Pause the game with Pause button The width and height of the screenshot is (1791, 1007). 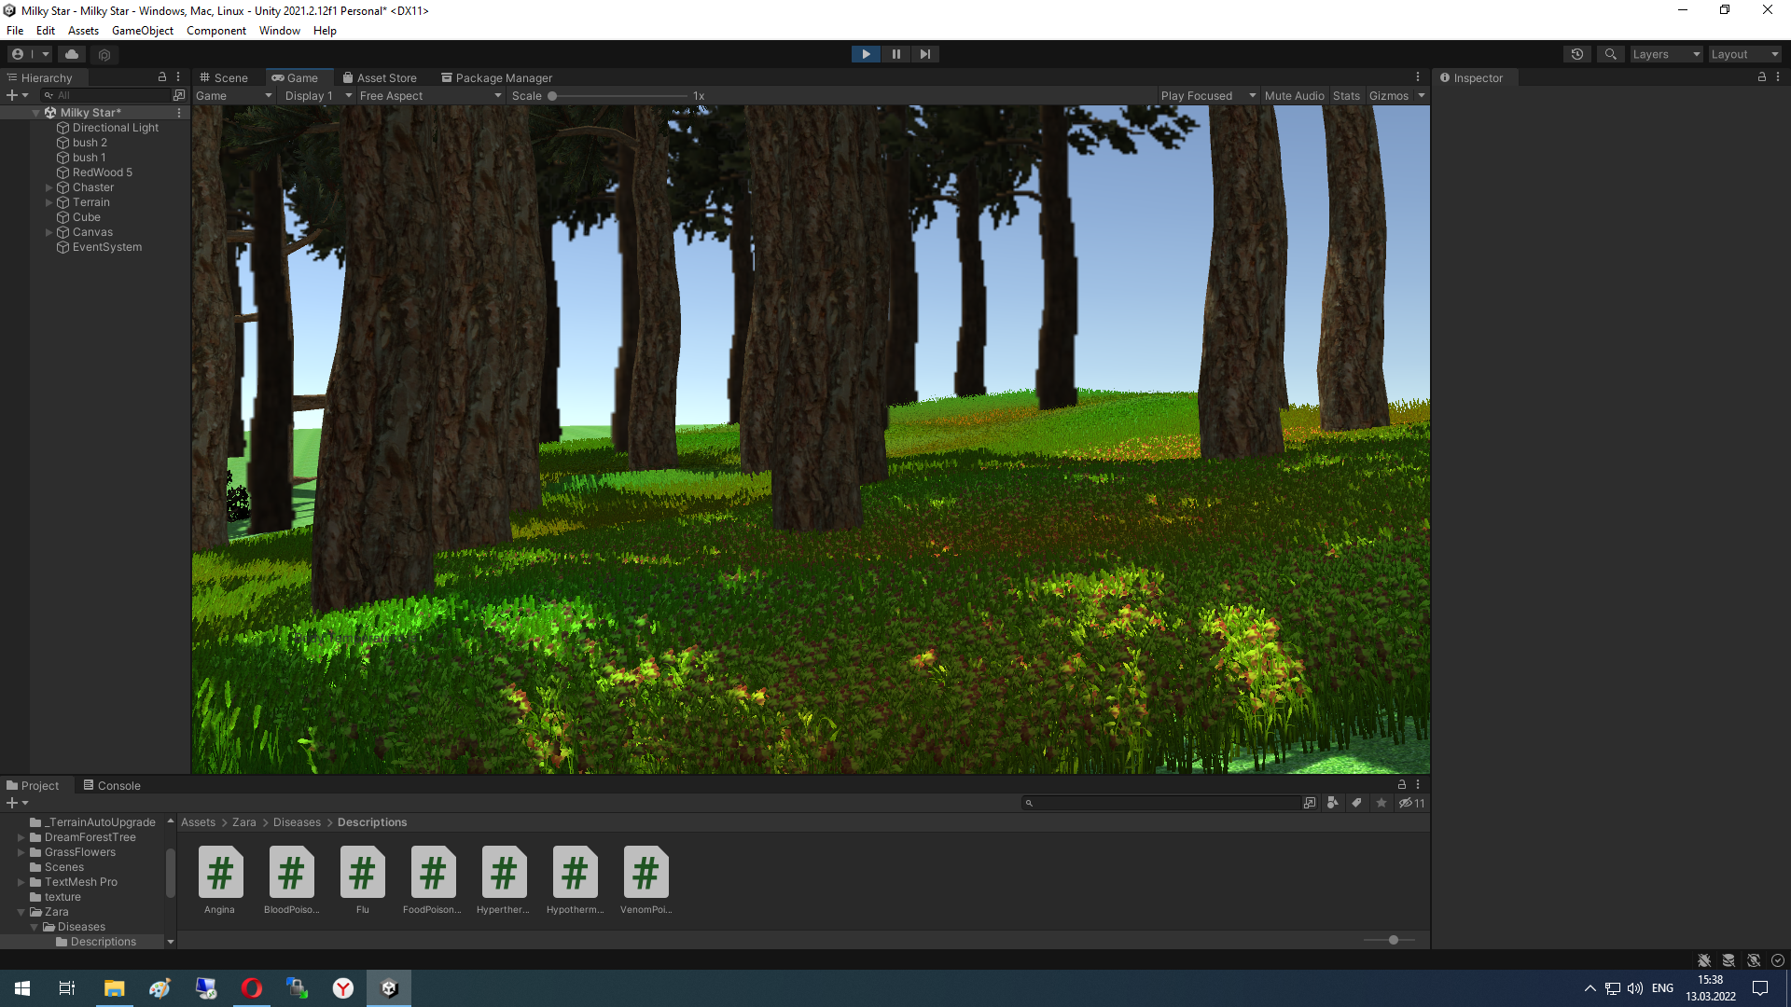[895, 54]
